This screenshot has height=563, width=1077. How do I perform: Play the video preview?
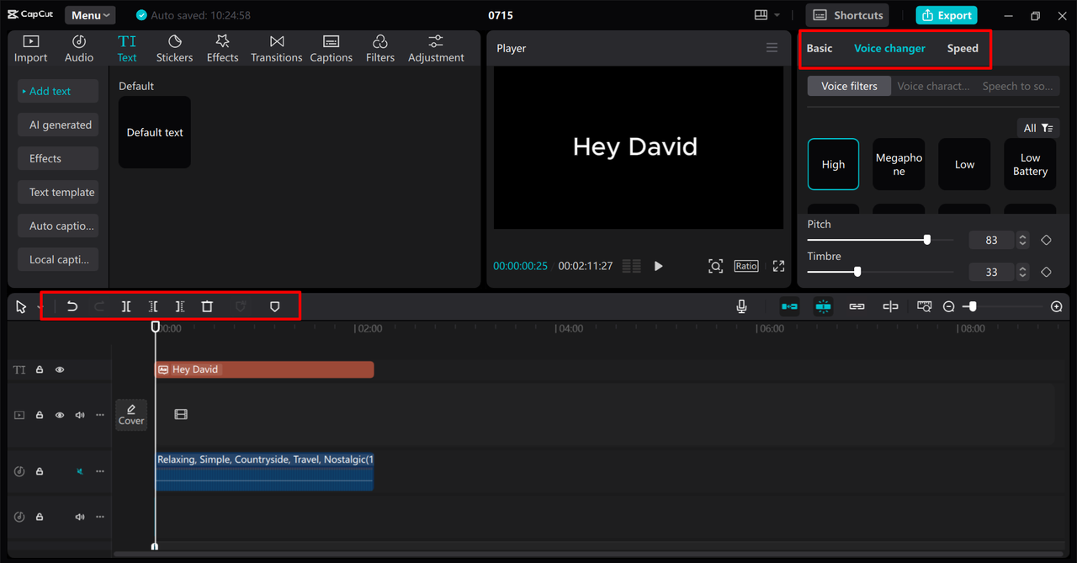click(658, 266)
